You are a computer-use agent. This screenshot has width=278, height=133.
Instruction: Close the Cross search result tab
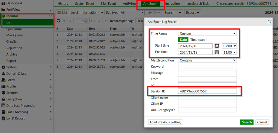click(x=275, y=4)
